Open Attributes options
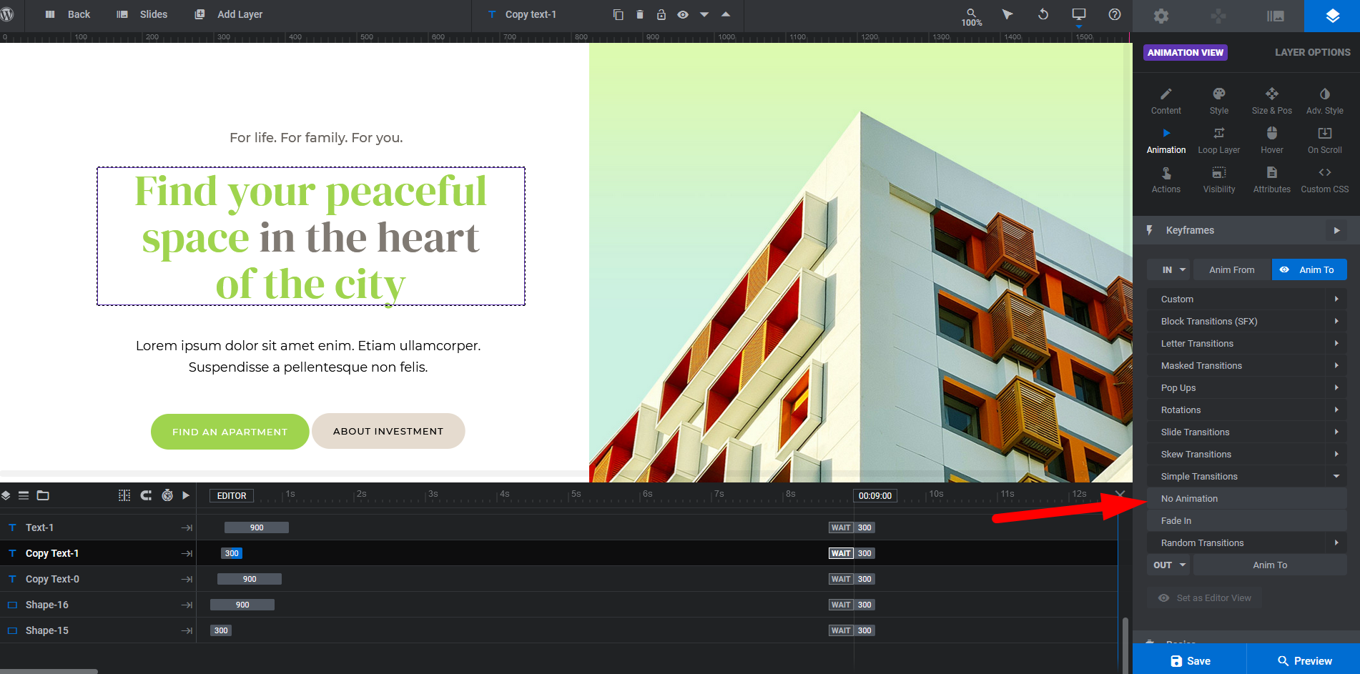 click(1272, 180)
